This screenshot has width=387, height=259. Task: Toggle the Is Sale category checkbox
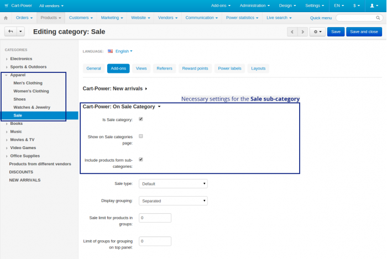[x=140, y=119]
